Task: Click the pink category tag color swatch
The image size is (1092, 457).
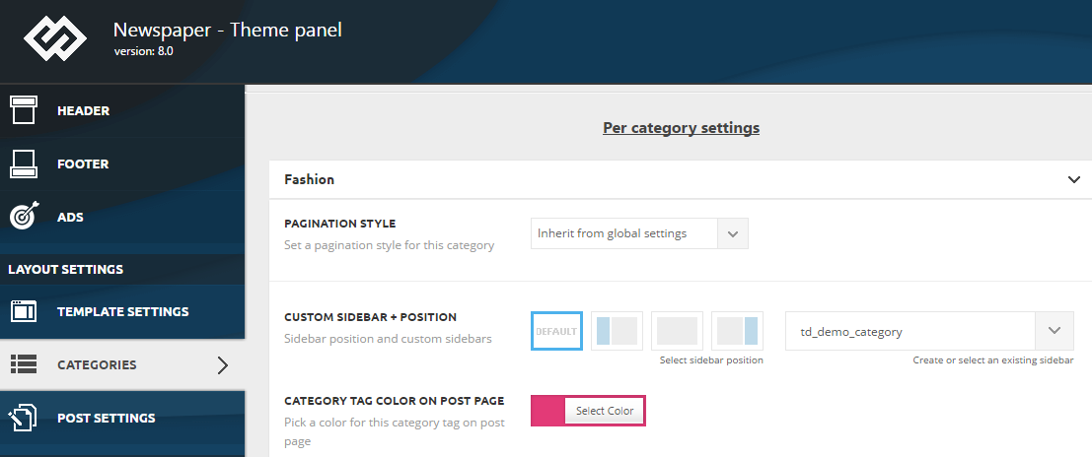Action: coord(548,411)
